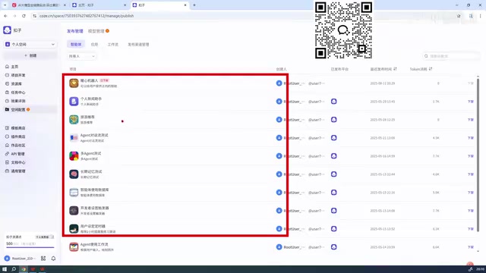
Task: Select the 应用 sub-tab
Action: 94,44
